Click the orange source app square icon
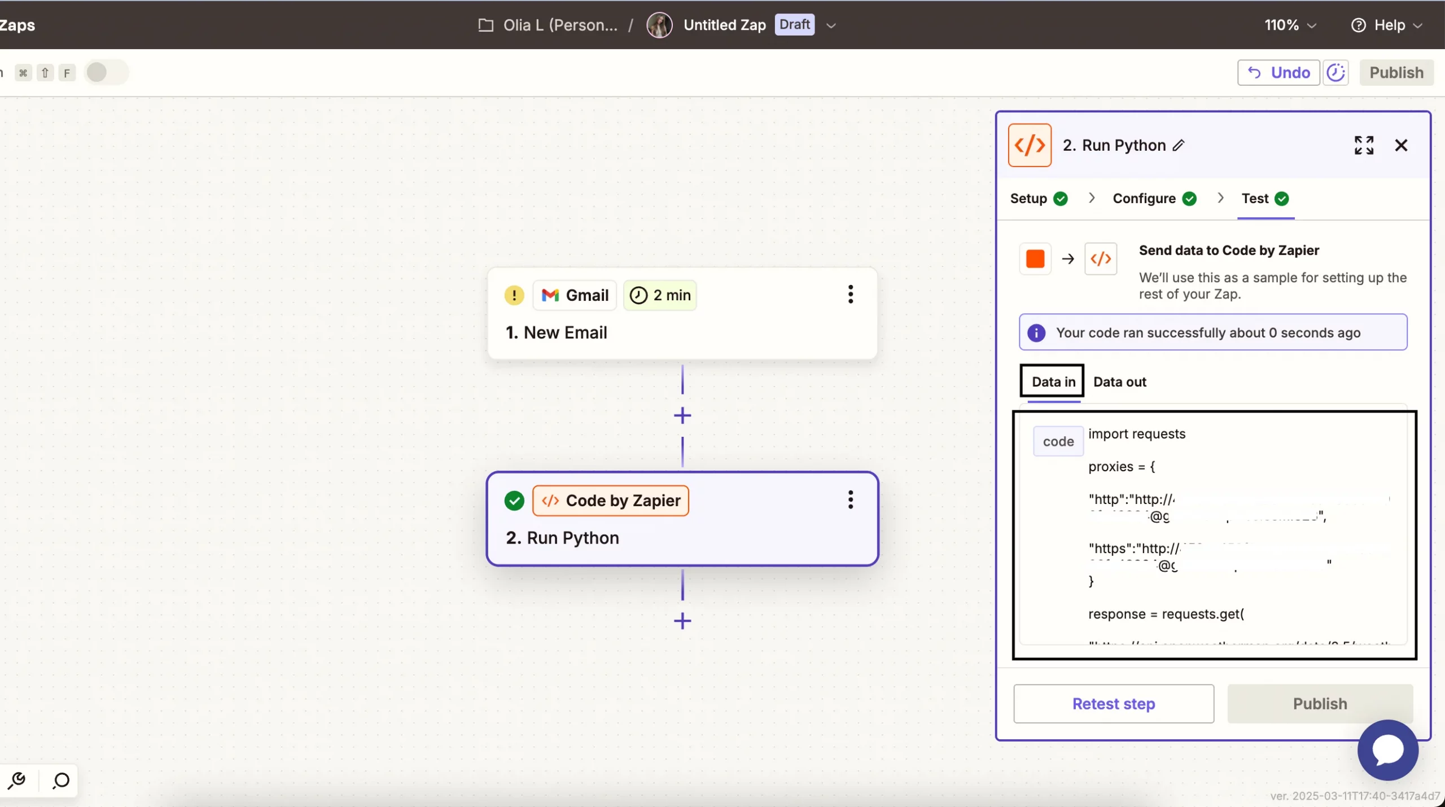Screen dimensions: 1445x807 pyautogui.click(x=1035, y=258)
